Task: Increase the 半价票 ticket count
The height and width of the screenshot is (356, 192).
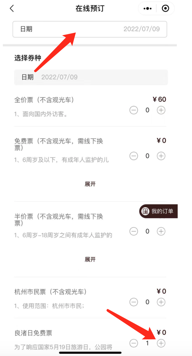Action: click(161, 231)
